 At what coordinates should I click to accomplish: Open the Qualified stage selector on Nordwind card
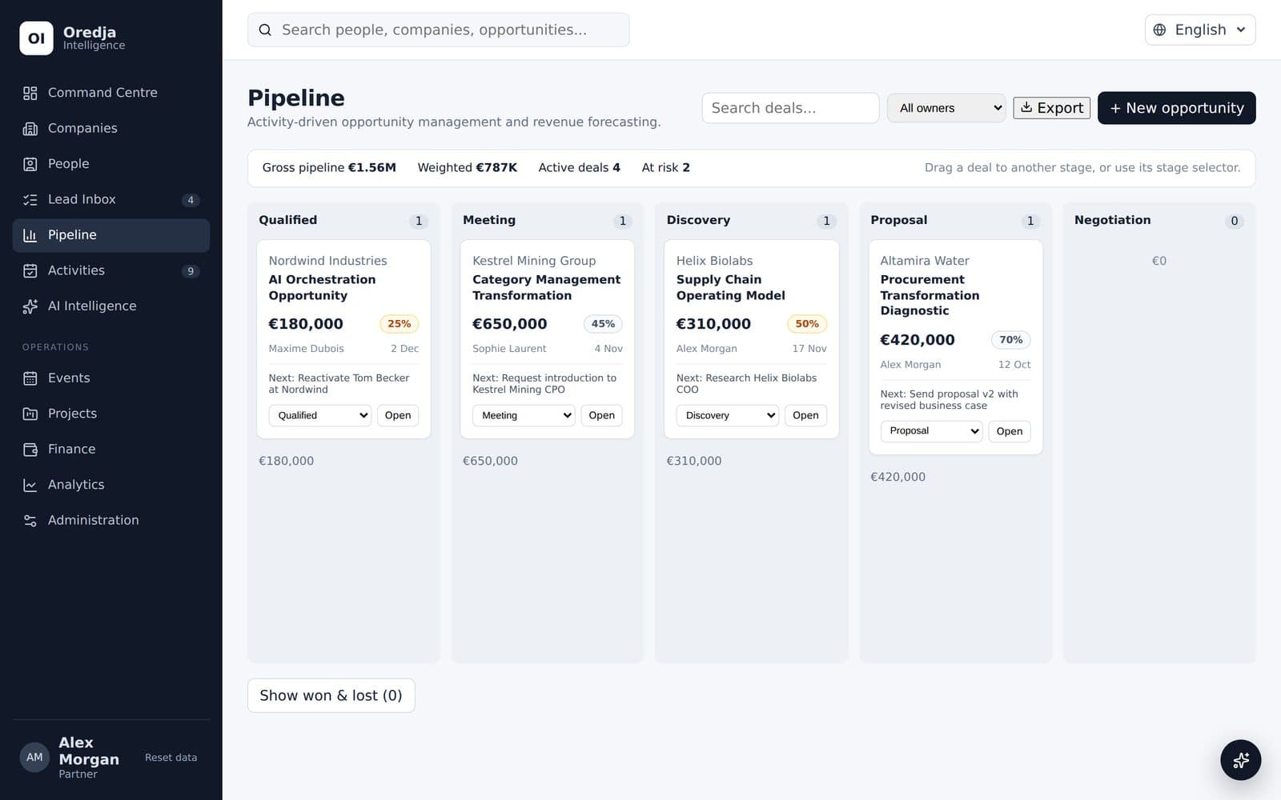coord(319,415)
